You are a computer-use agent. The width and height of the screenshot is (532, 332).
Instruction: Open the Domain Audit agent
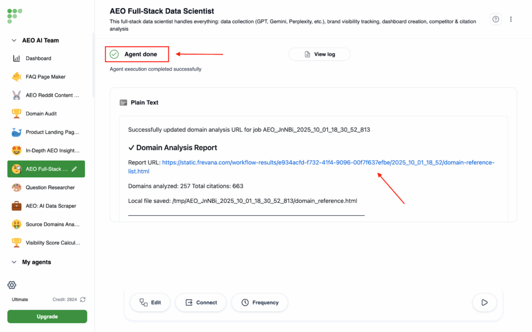click(41, 114)
